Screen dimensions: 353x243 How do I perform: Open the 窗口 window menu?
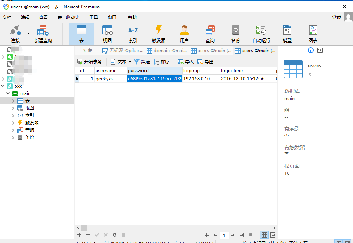112,18
